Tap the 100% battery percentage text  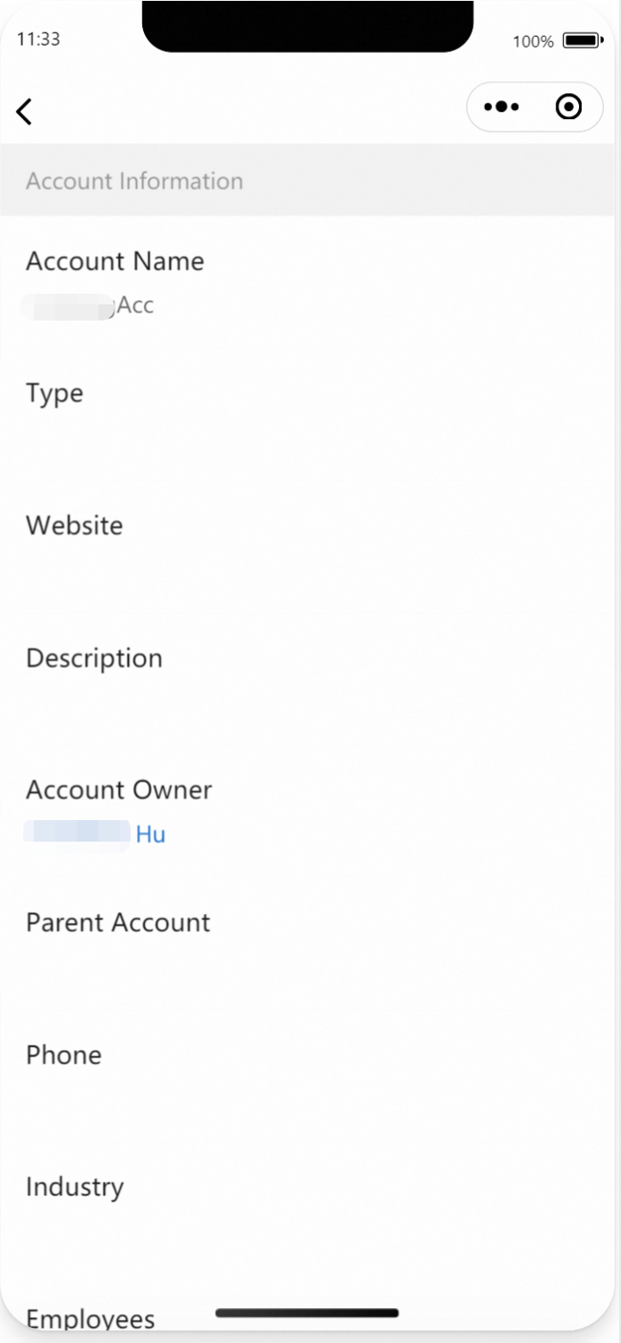[x=533, y=41]
